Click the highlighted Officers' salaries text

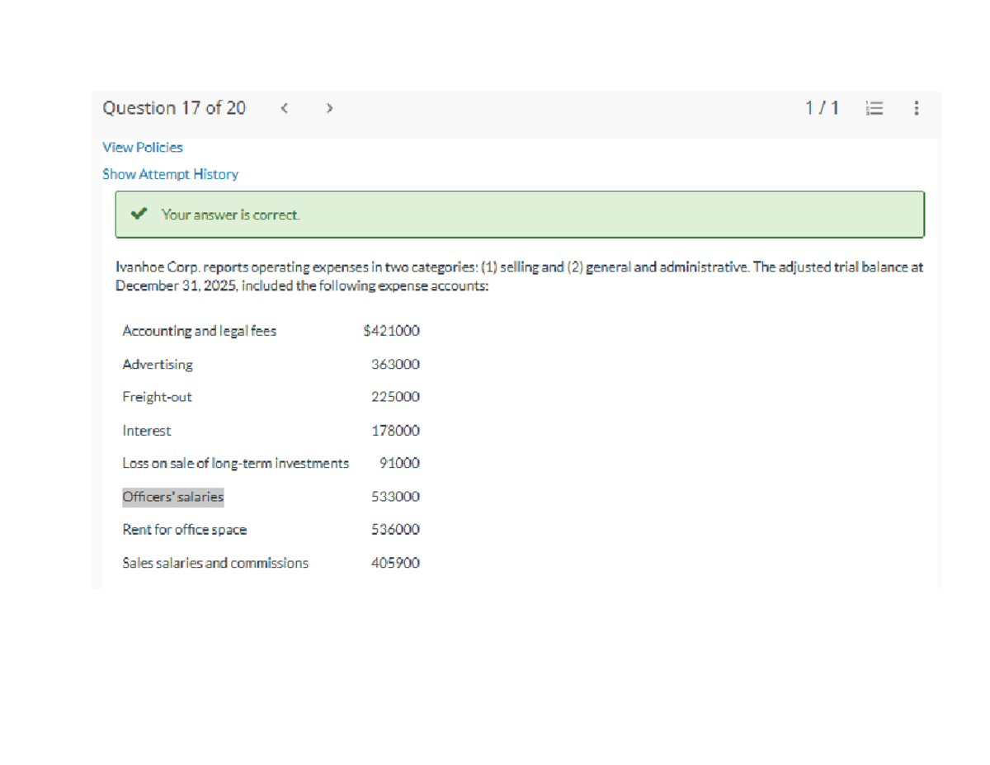point(173,497)
